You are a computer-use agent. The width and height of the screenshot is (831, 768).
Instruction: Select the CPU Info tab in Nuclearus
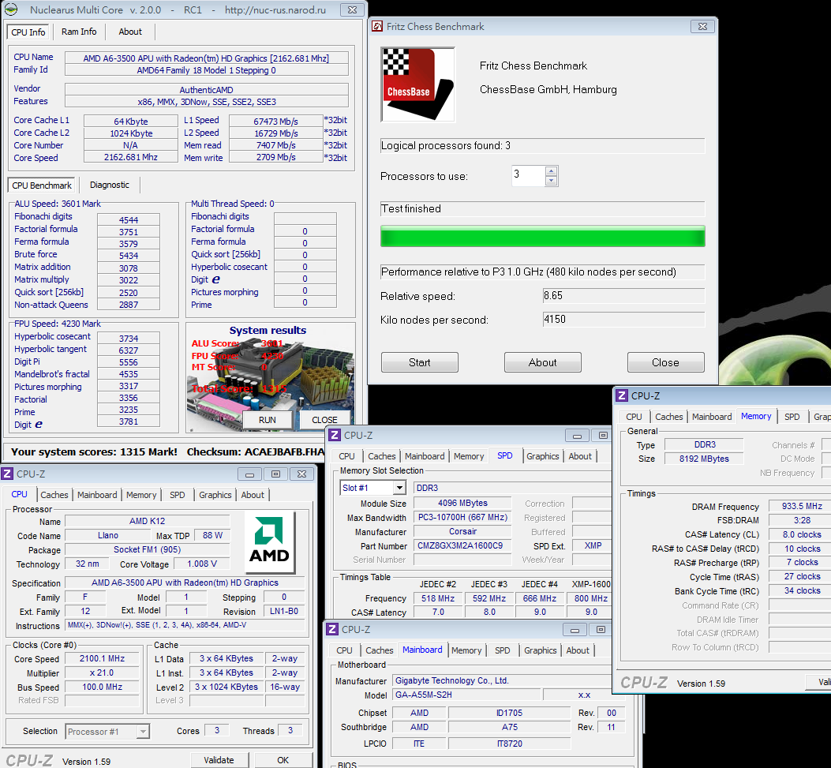pos(28,32)
